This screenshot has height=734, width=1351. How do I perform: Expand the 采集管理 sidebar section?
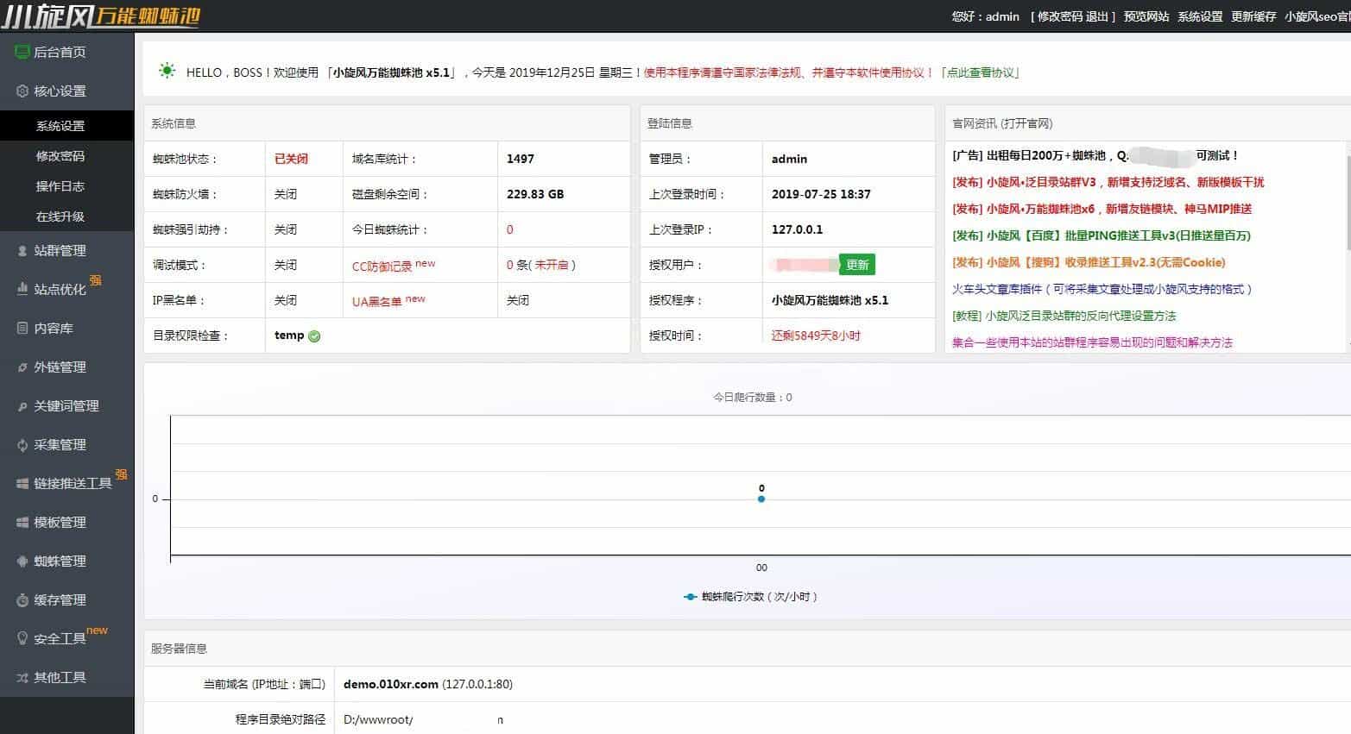[60, 445]
